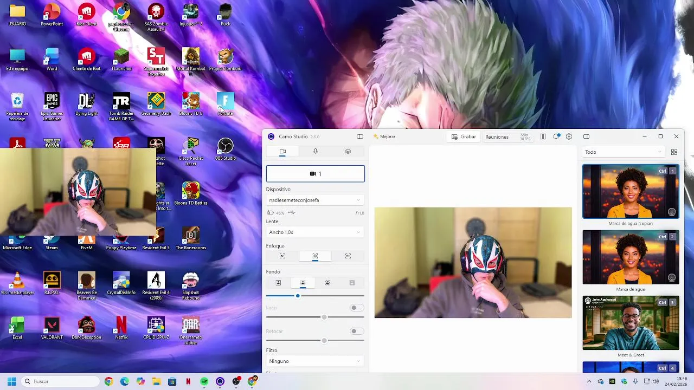Select camera scene 1 button
Screen dimensions: 694x390
click(x=316, y=174)
